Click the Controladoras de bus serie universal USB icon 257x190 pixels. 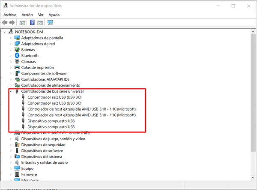pos(17,91)
